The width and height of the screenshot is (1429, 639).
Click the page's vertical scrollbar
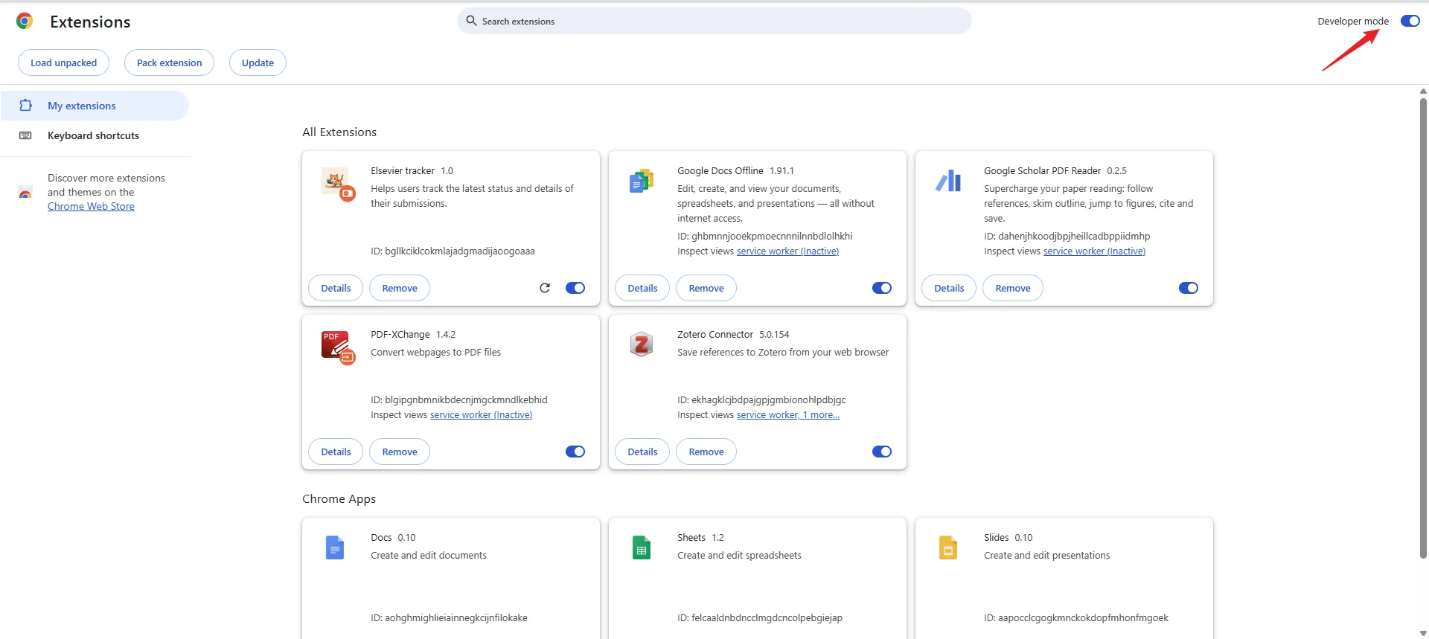[1422, 327]
